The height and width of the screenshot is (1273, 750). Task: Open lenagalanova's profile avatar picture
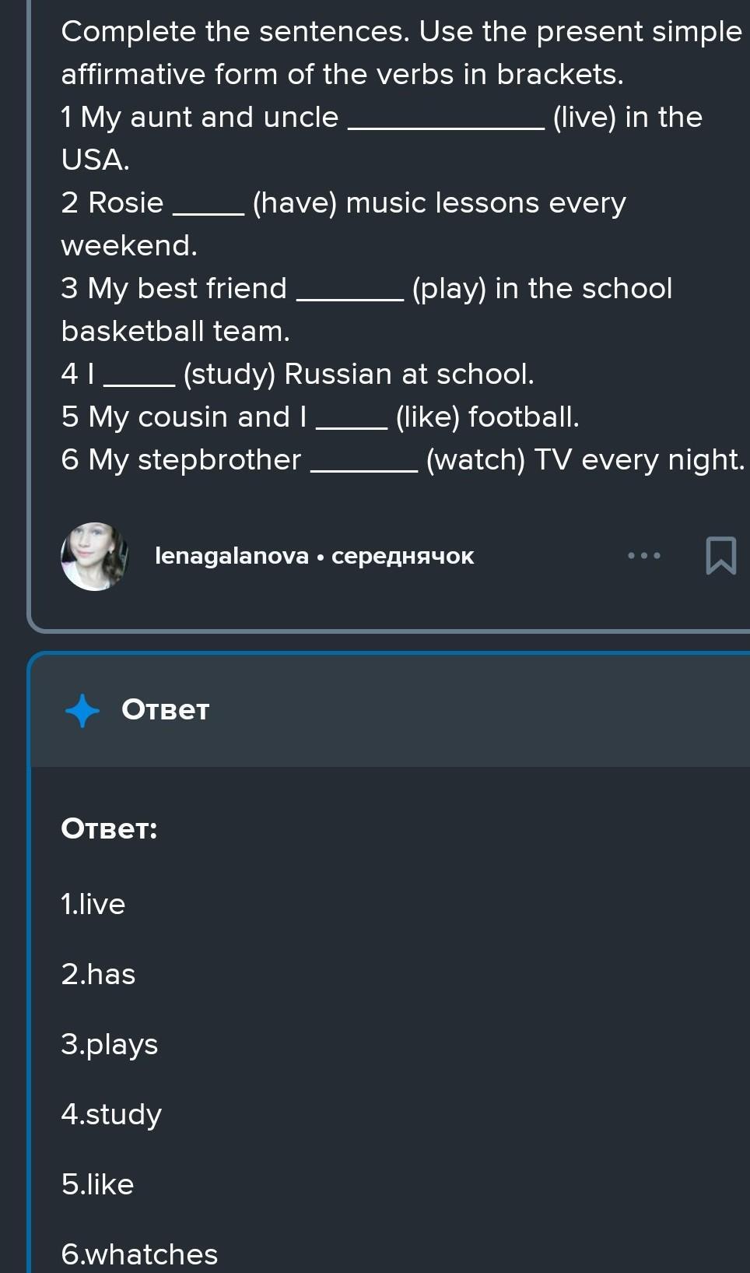pos(94,556)
